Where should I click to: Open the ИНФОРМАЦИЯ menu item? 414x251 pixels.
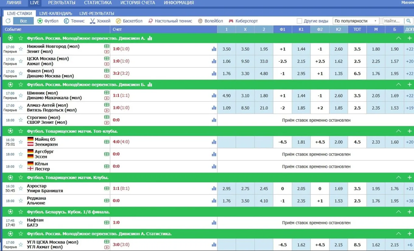pyautogui.click(x=179, y=3)
